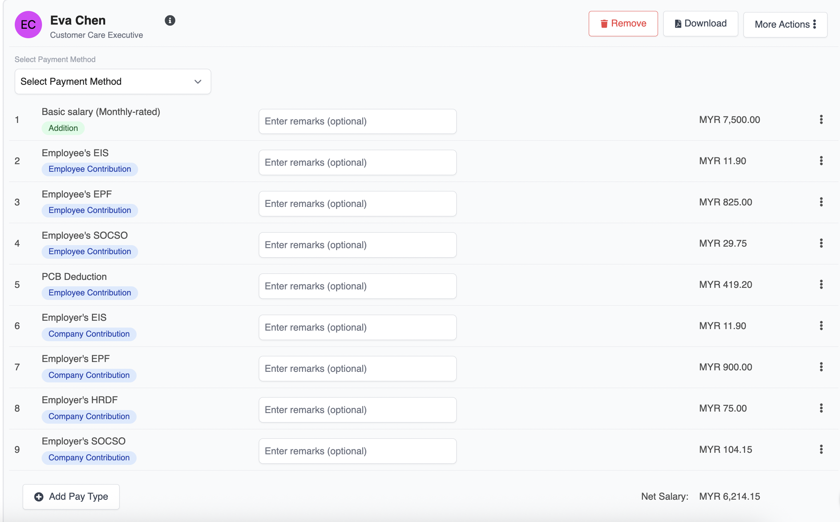Click the info icon beside Eva Chen
Viewport: 840px width, 522px height.
(170, 20)
